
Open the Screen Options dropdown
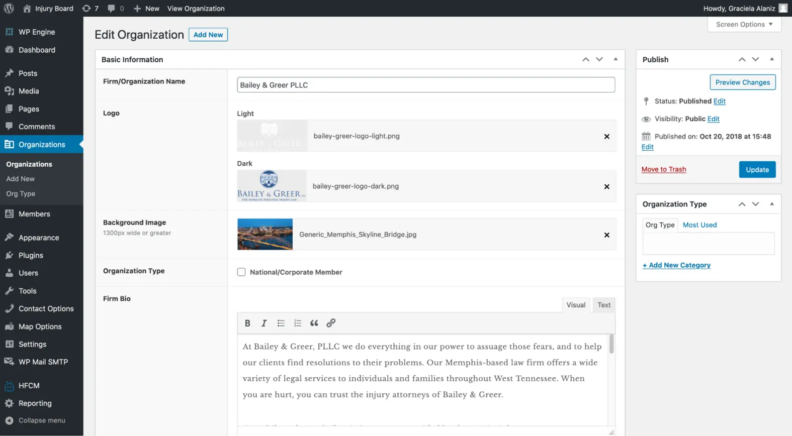pos(744,25)
